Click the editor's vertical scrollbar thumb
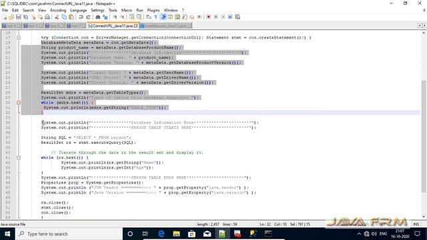Viewport: 427px width, 240px height. [424, 136]
